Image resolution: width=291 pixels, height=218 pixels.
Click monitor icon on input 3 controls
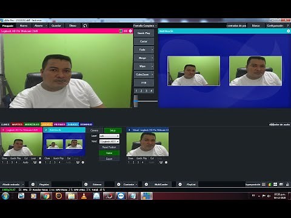click(x=161, y=162)
